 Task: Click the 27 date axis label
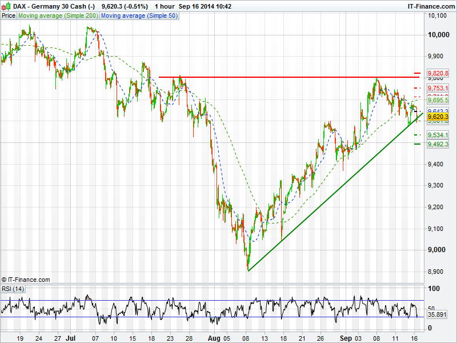tap(58, 338)
